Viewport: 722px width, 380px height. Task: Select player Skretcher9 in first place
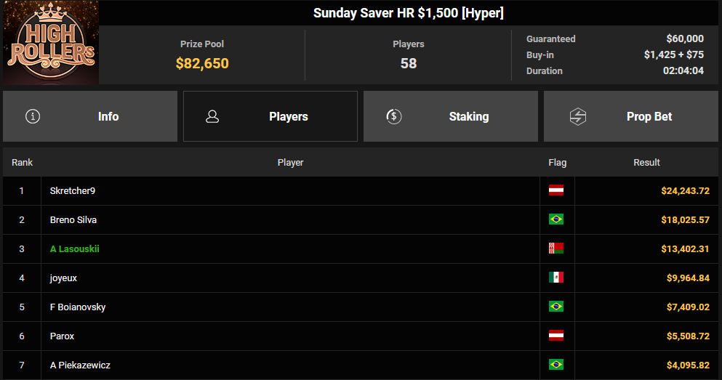pos(72,191)
